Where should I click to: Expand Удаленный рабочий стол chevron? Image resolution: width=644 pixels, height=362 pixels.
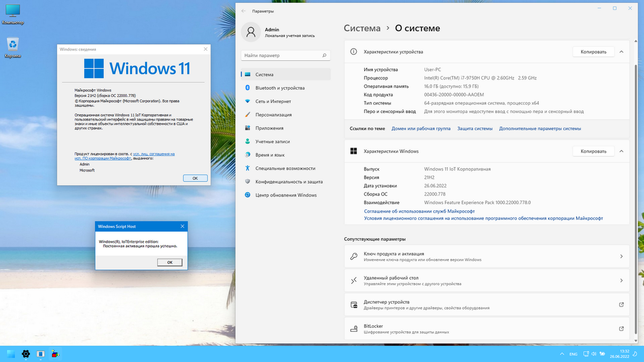[x=621, y=281]
